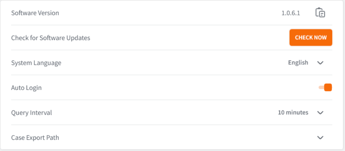The width and height of the screenshot is (345, 151).
Task: Copy the software version to clipboard
Action: (320, 13)
